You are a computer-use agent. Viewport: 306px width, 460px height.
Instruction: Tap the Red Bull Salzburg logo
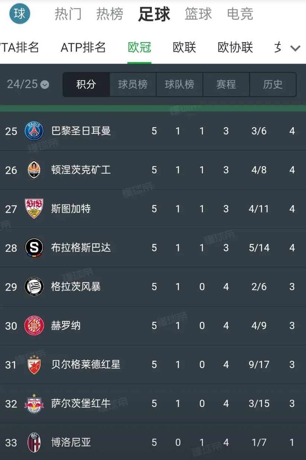[34, 403]
